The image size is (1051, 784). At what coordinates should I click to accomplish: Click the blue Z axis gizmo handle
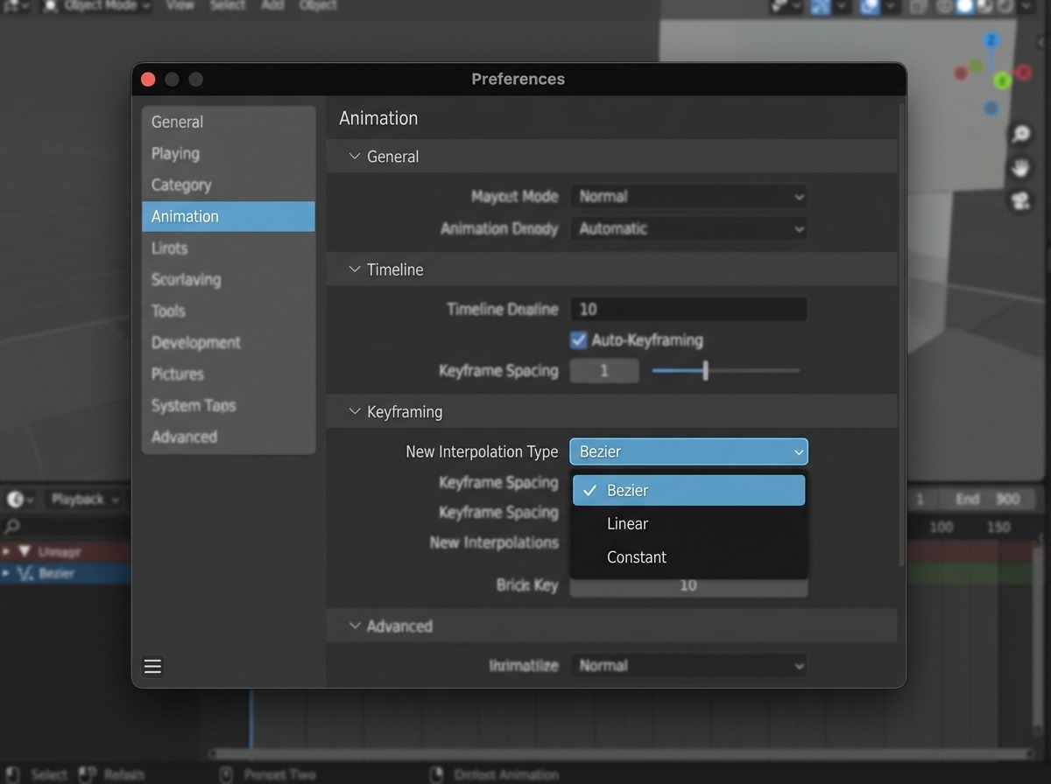(991, 40)
